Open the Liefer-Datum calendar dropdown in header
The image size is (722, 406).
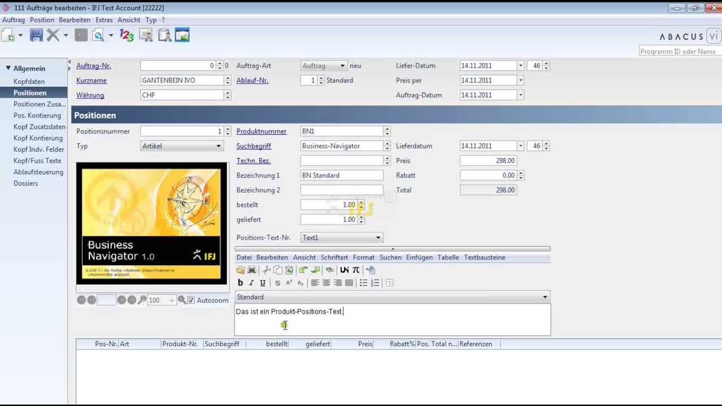coord(521,66)
